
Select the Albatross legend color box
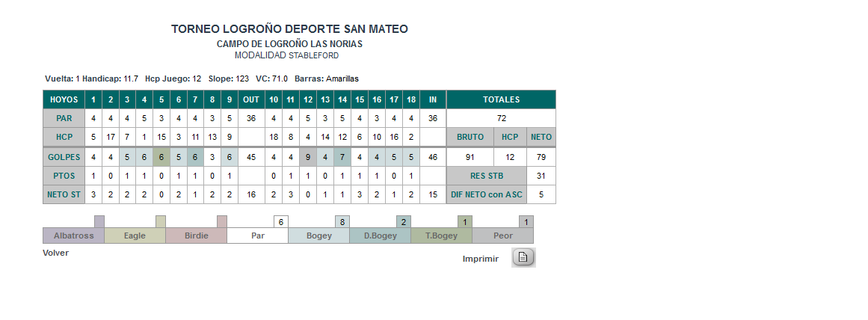point(73,236)
